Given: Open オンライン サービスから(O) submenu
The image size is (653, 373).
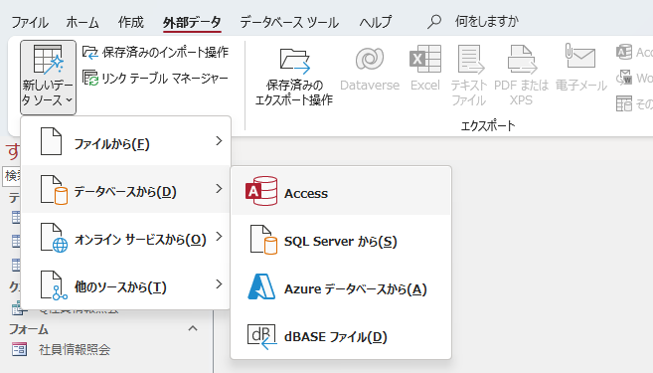Looking at the screenshot, I should 126,238.
